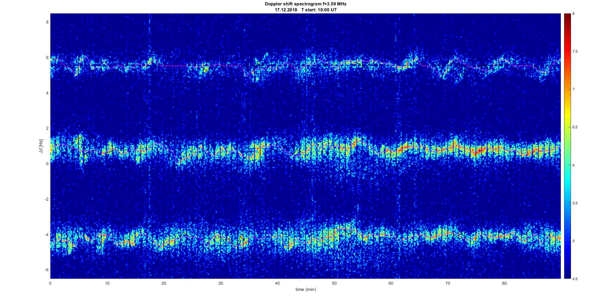Click x-axis tick label '50'

pyautogui.click(x=334, y=283)
